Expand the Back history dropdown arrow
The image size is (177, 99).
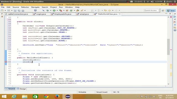tap(113, 10)
